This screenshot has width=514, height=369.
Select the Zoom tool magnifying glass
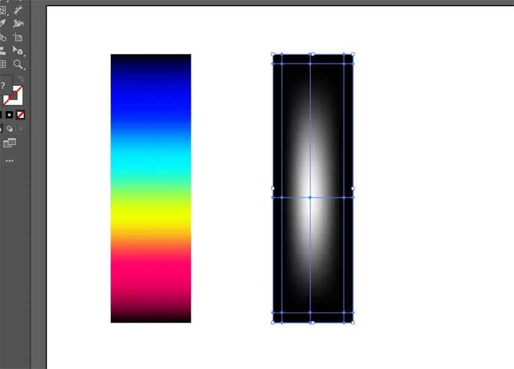pos(18,65)
